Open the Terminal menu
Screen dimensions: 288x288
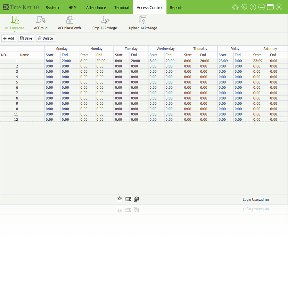pos(121,7)
